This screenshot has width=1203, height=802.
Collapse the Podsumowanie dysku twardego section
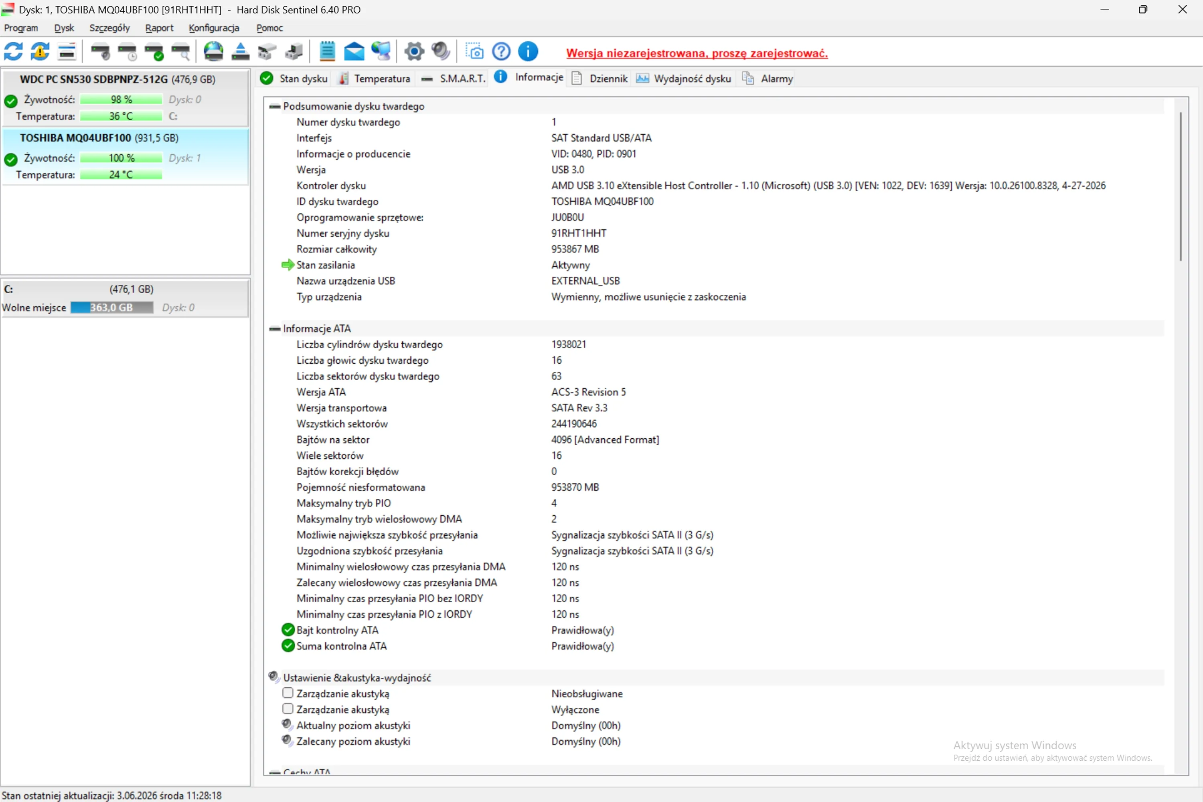(275, 106)
